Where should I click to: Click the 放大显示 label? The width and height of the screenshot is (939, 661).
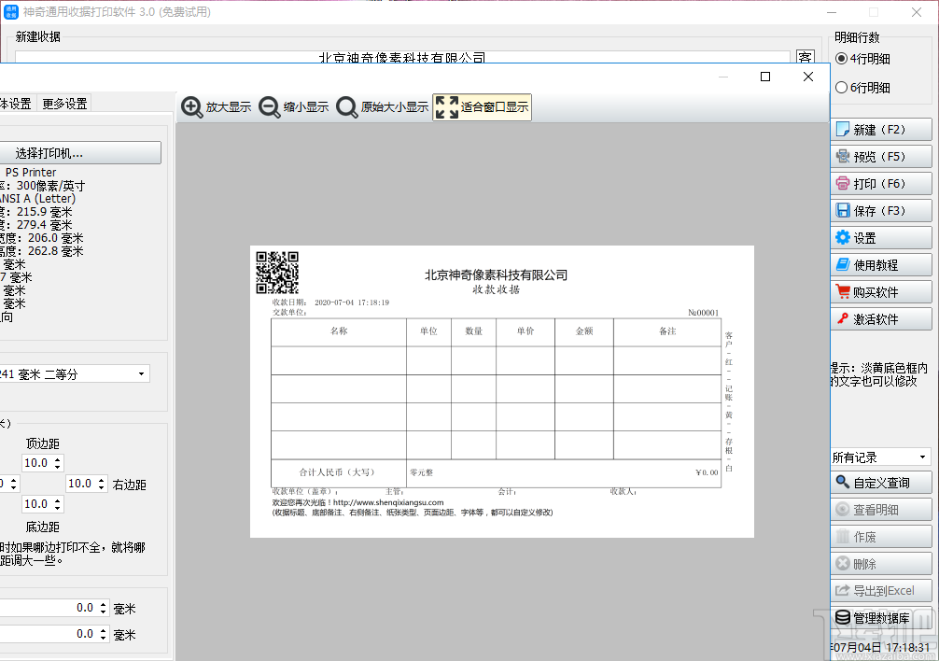pyautogui.click(x=228, y=107)
